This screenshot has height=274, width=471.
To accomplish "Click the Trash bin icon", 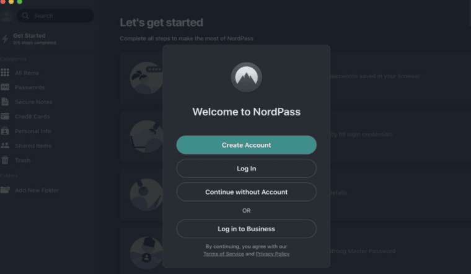I will [x=5, y=160].
